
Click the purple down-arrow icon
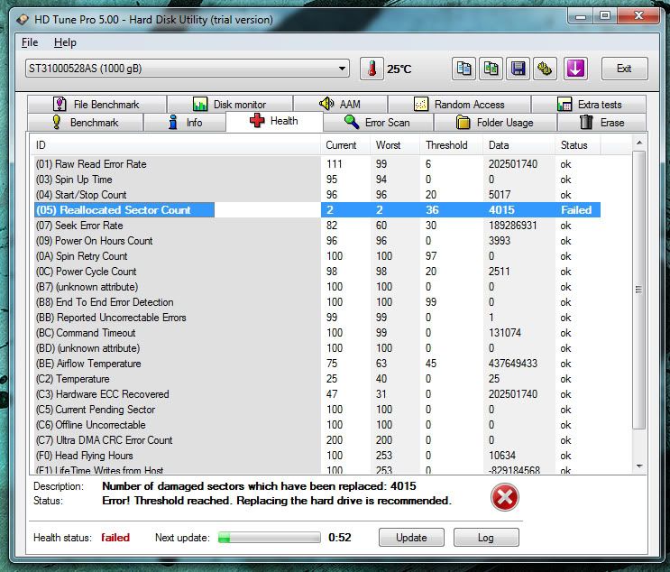576,69
